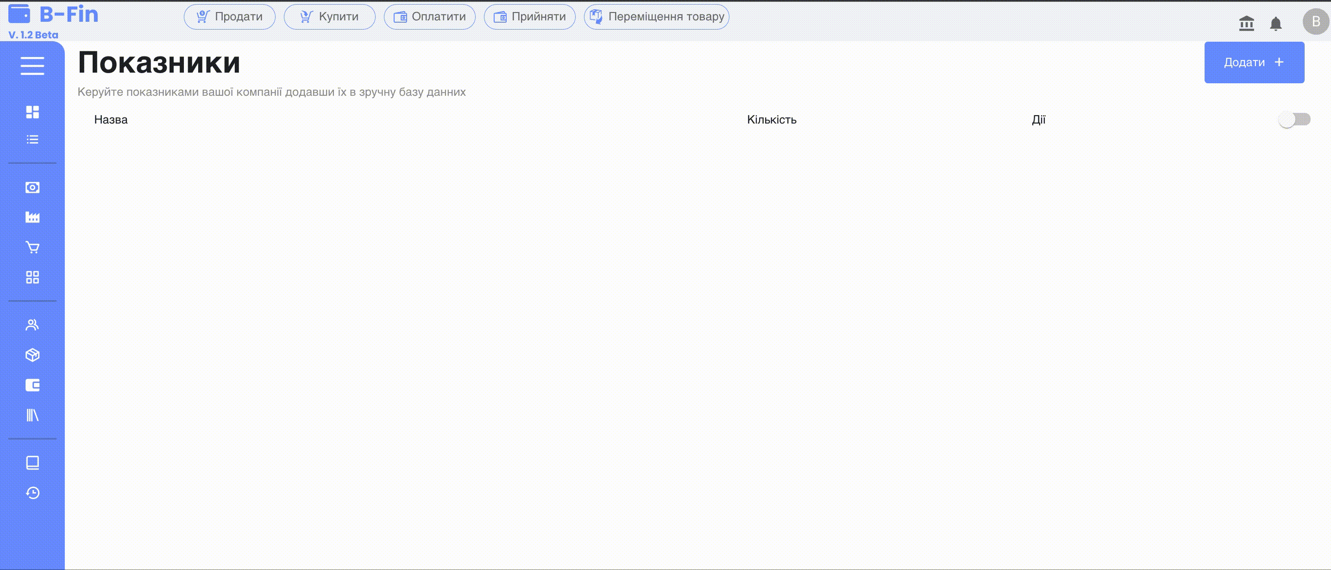The image size is (1331, 570).
Task: Open the shopping cart icon in sidebar
Action: 32,248
